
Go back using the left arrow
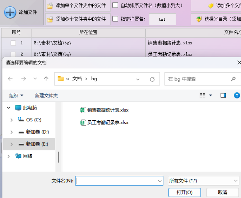(x=10, y=79)
